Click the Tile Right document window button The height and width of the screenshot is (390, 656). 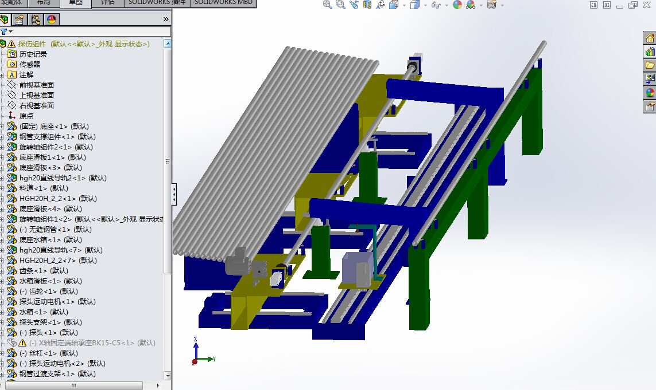tap(607, 5)
